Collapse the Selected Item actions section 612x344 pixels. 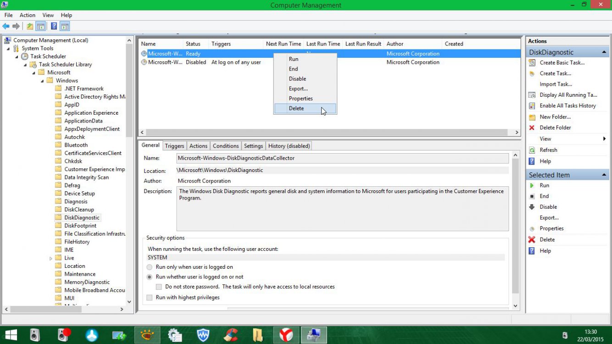click(x=604, y=175)
